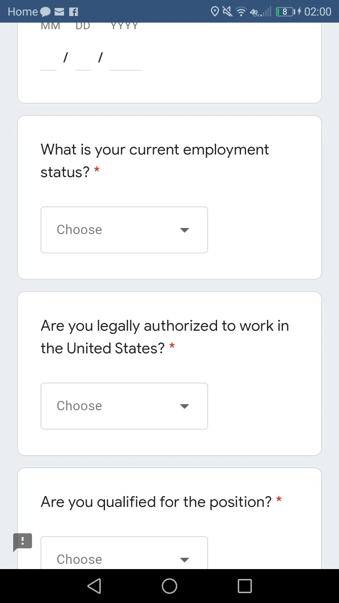Tap the muted sound status icon

click(x=227, y=11)
